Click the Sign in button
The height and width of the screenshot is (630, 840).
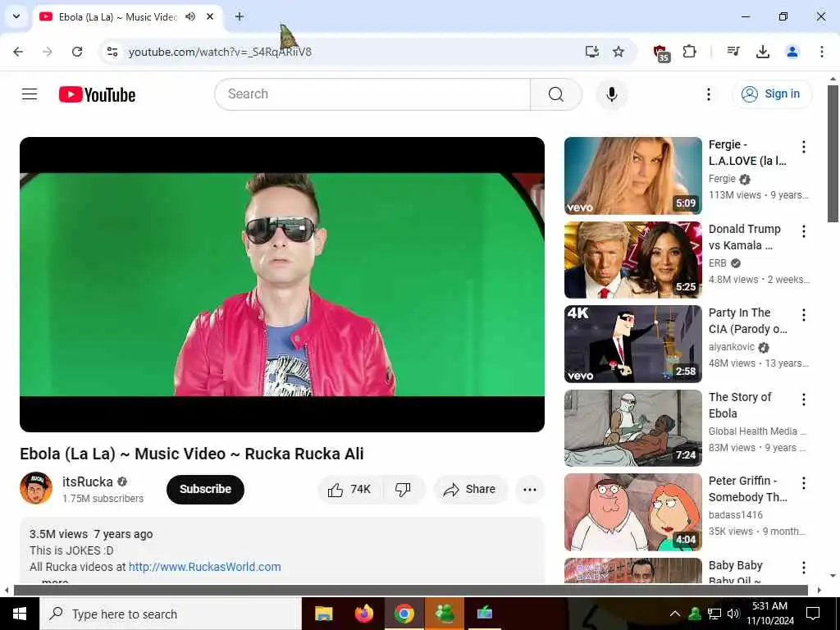point(771,94)
